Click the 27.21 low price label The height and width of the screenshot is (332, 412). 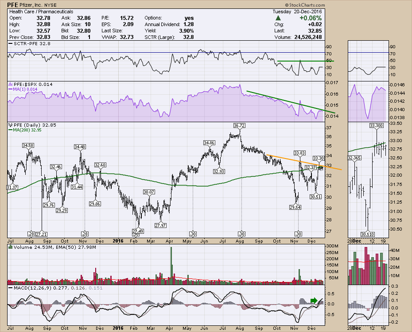tap(42, 234)
